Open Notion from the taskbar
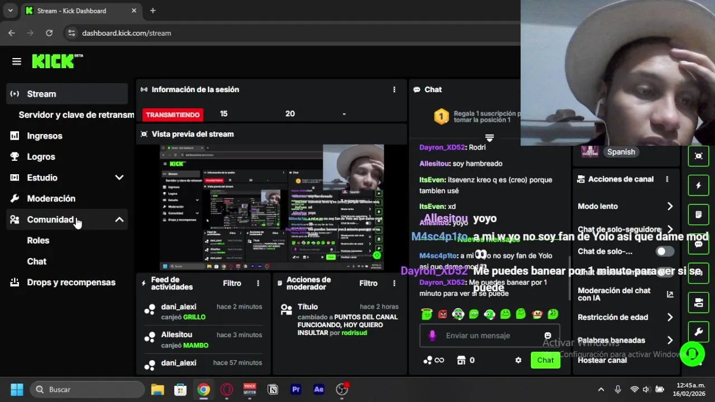Viewport: 715px width, 402px height. point(273,389)
